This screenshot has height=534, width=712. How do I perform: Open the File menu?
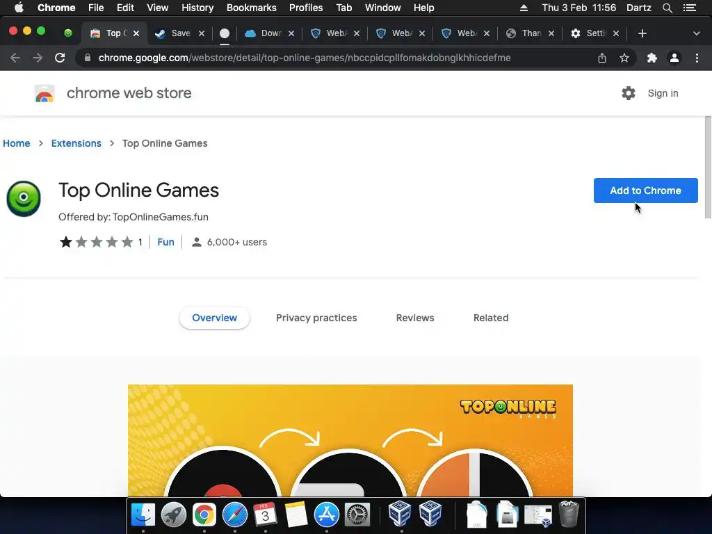coord(96,8)
